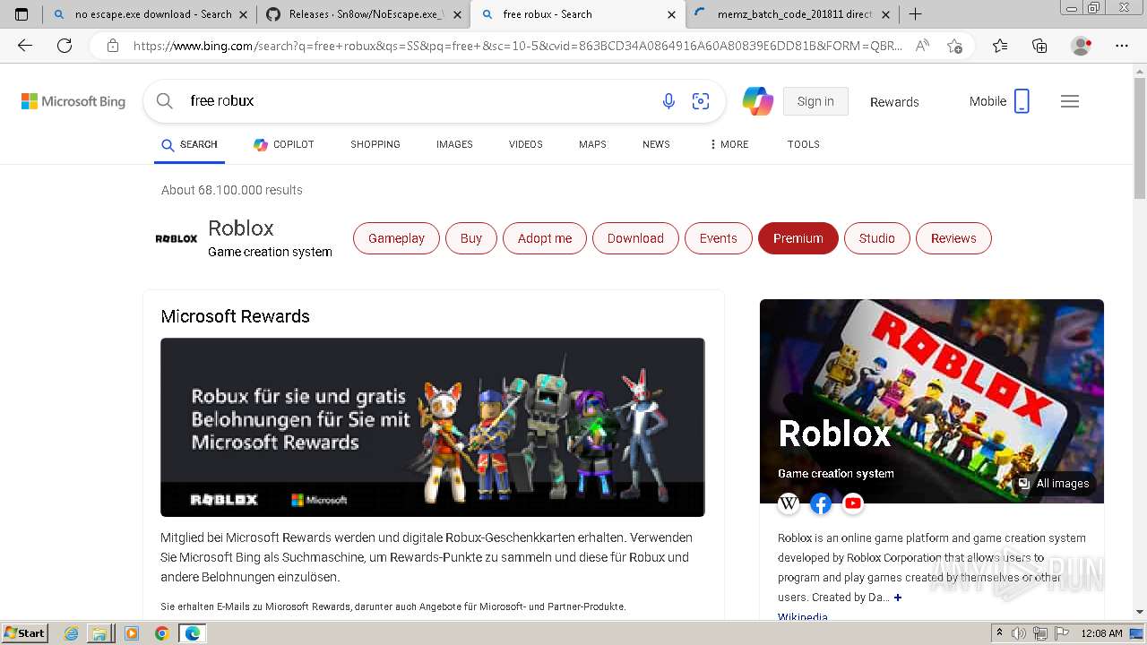This screenshot has height=645, width=1147.
Task: View site information lock icon
Action: (113, 46)
